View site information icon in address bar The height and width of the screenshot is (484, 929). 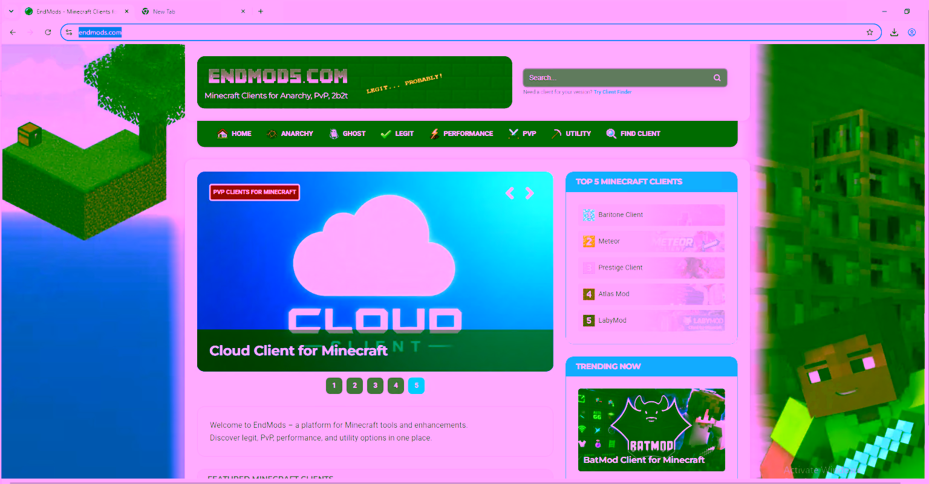click(69, 33)
